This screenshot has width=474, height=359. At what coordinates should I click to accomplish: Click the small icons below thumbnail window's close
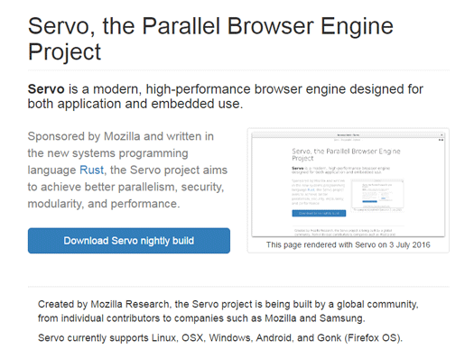[x=441, y=140]
